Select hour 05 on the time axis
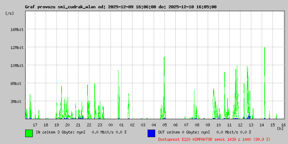The image size is (288, 144). point(165,125)
